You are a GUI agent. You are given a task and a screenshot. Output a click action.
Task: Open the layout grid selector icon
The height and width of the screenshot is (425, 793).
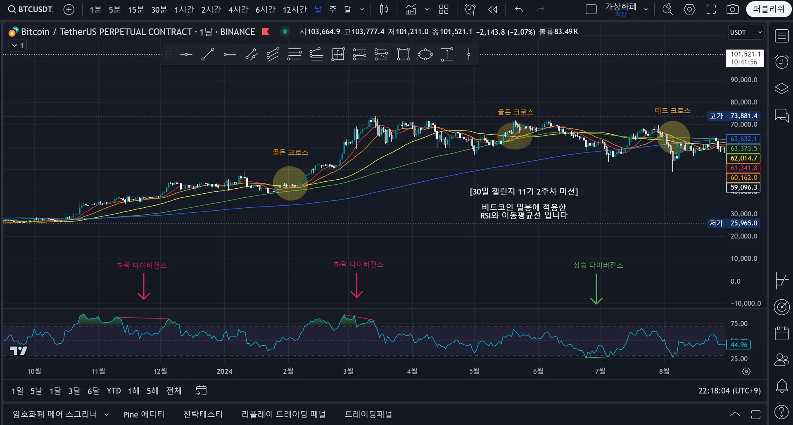pyautogui.click(x=444, y=9)
